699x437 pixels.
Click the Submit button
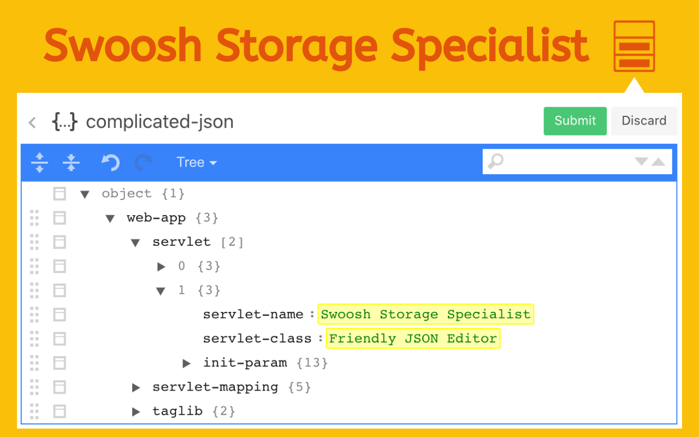point(575,121)
